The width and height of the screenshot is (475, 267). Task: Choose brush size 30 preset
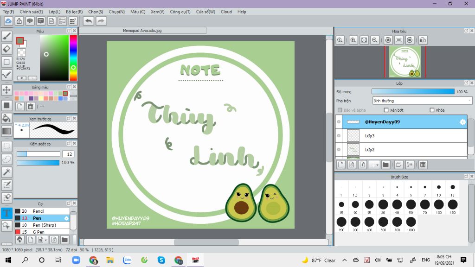pyautogui.click(x=383, y=206)
